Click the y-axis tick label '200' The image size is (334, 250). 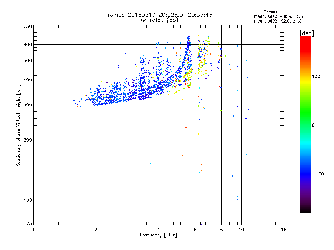click(x=28, y=140)
